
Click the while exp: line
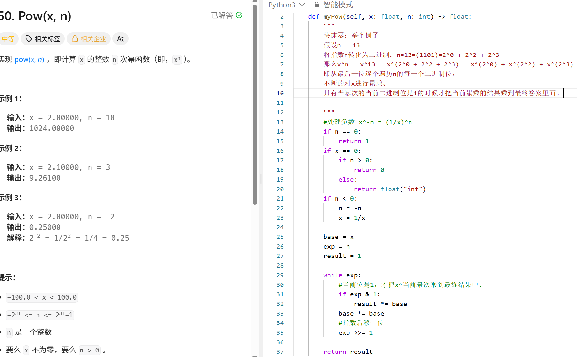coord(342,275)
